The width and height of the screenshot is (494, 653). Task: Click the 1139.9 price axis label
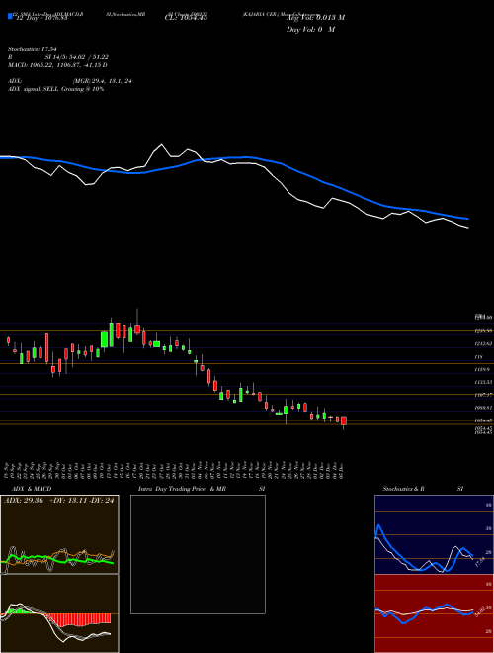[483, 369]
